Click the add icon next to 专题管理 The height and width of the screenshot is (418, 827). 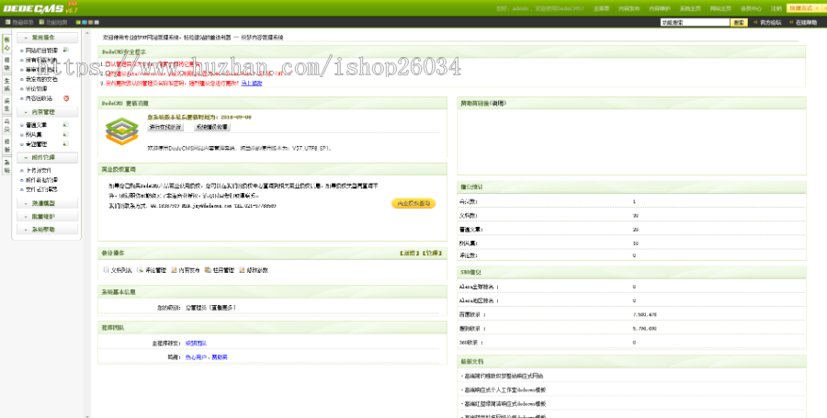(65, 143)
